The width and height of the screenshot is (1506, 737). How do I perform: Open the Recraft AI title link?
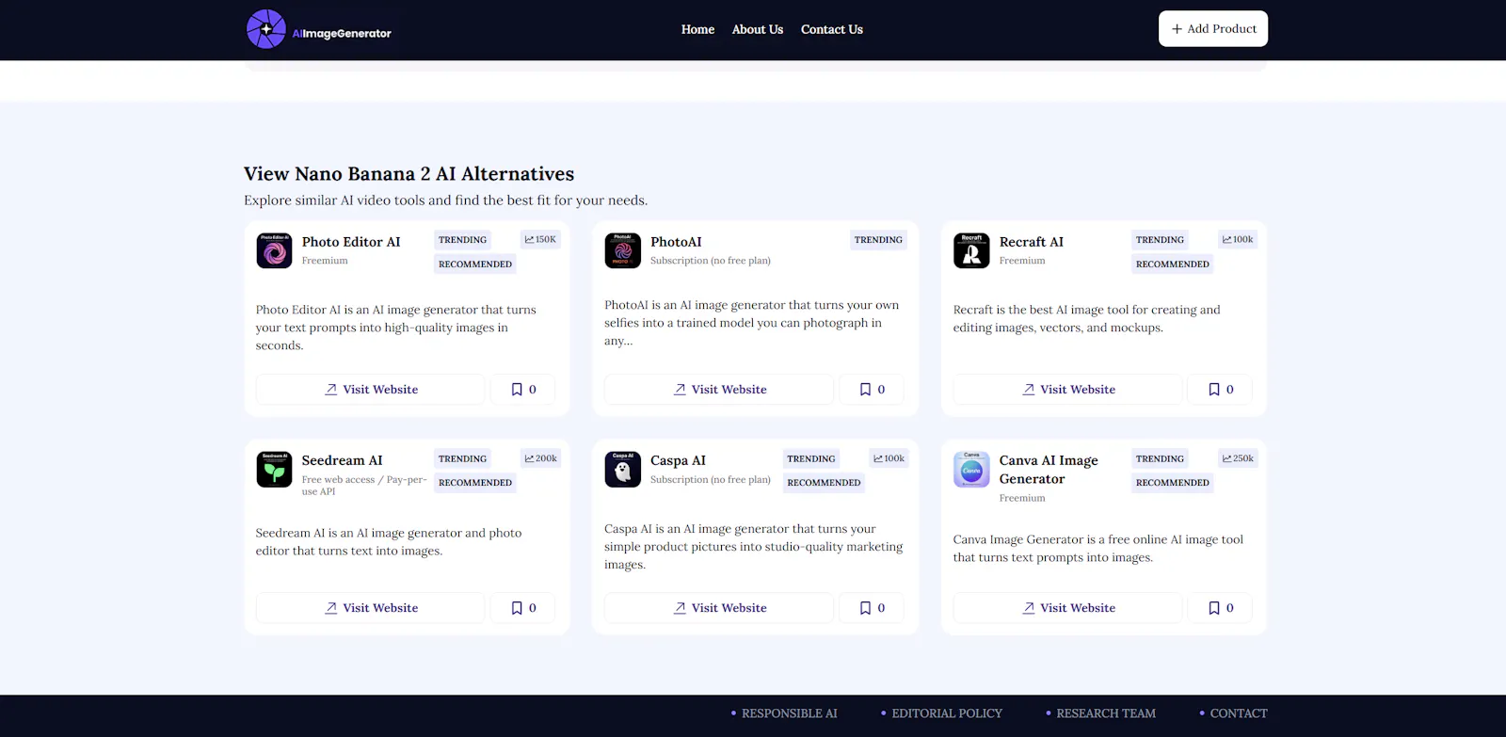click(x=1032, y=242)
